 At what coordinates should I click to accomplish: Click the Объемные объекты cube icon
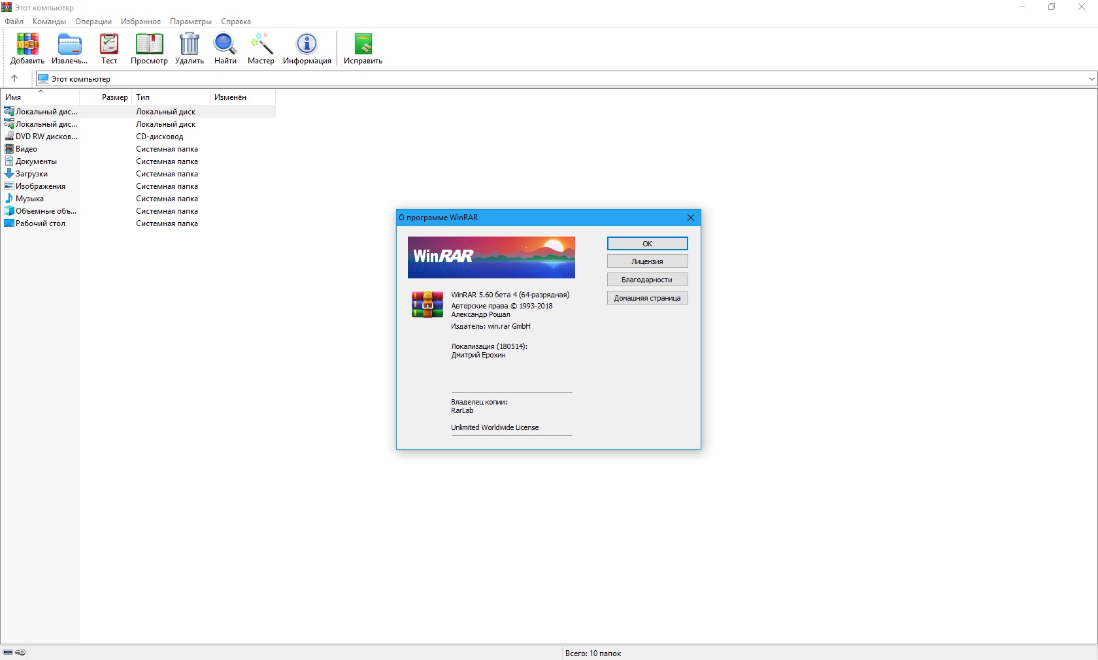pyautogui.click(x=9, y=211)
